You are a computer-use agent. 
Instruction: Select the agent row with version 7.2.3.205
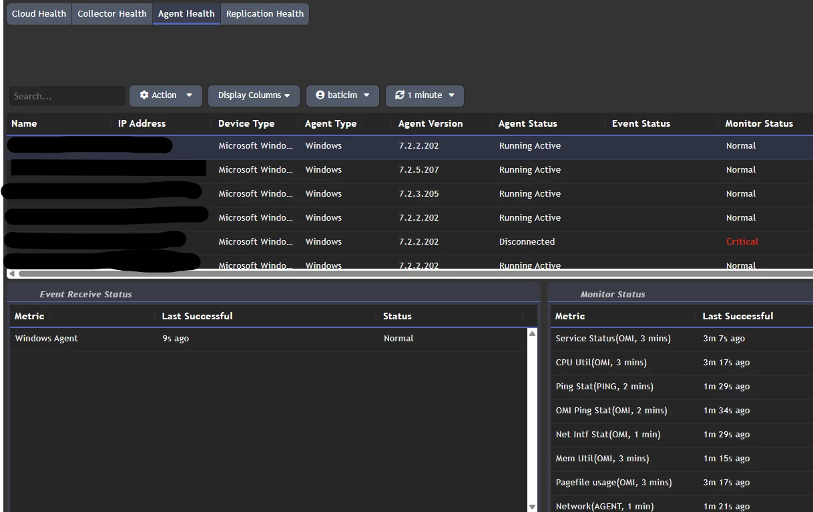coord(410,194)
